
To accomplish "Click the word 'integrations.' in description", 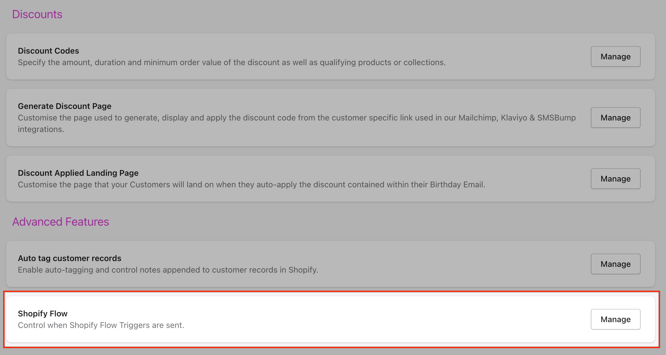I will point(41,129).
